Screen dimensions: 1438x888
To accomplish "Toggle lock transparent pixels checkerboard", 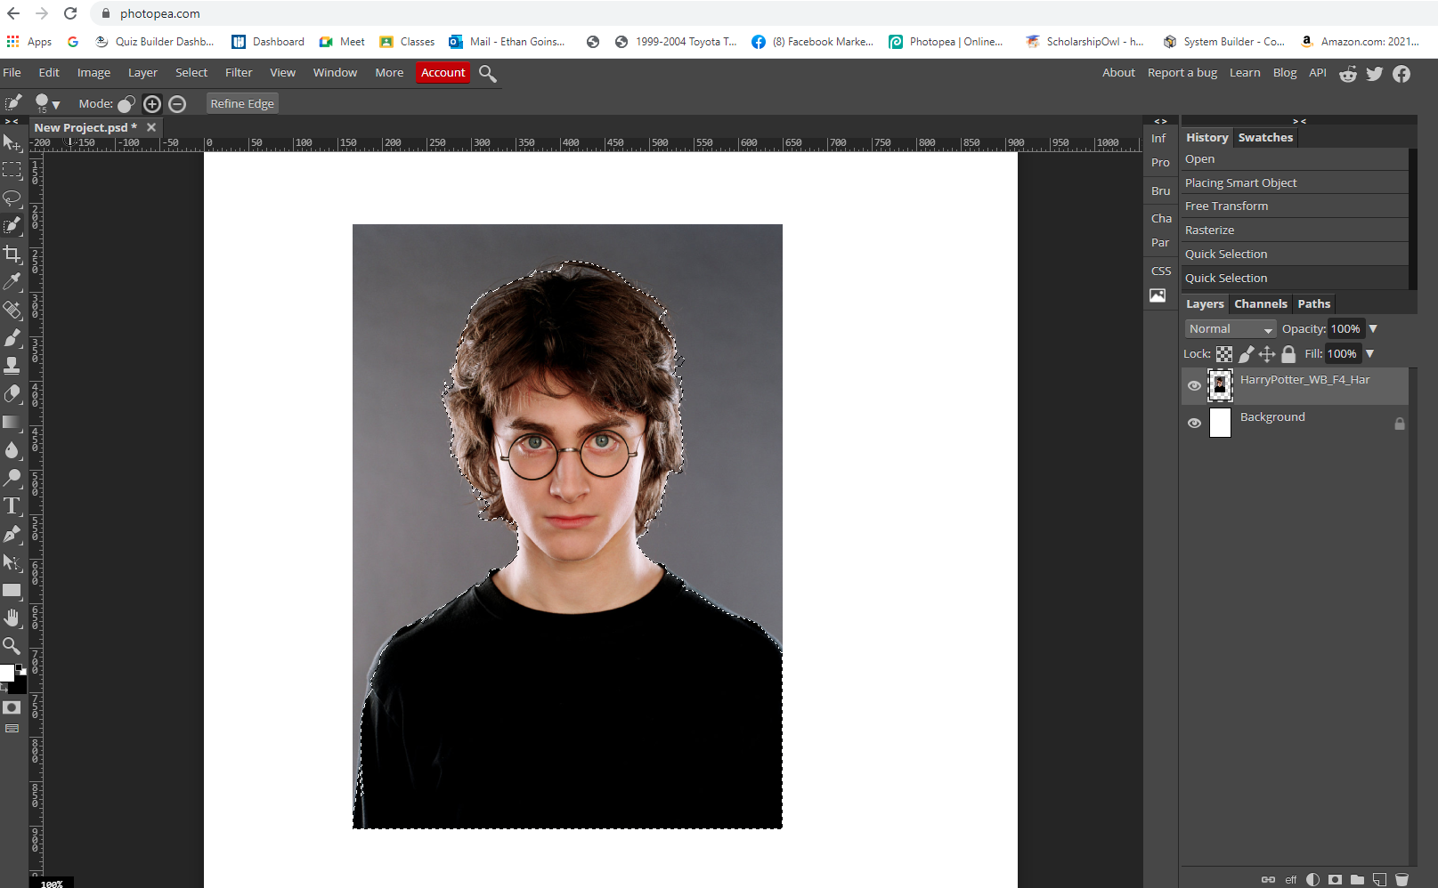I will pos(1224,354).
